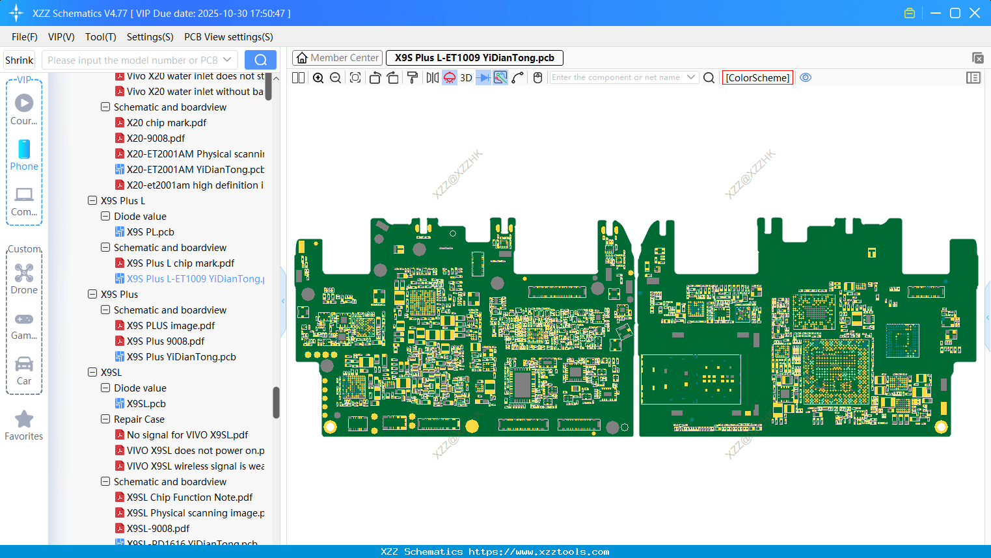Toggle the split view layout icon
Viewport: 991px width, 558px height.
pos(299,78)
